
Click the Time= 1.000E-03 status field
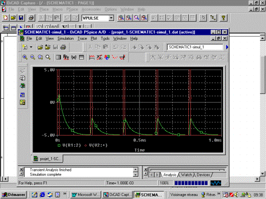click(131, 183)
